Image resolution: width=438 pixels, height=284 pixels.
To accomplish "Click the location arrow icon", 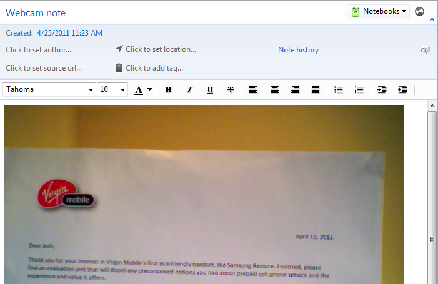I will (119, 49).
